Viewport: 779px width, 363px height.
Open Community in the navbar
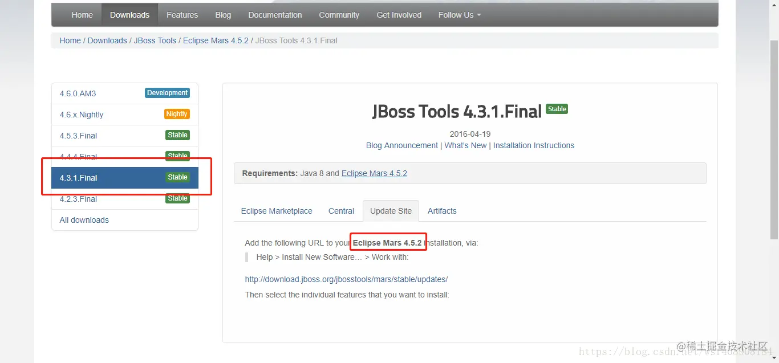(339, 15)
